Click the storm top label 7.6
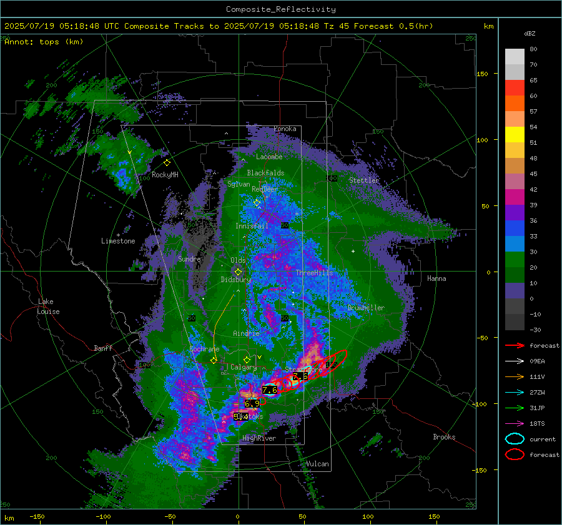This screenshot has height=525, width=562. (270, 390)
